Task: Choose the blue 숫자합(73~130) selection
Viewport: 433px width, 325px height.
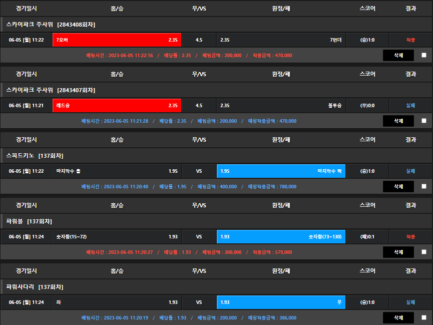Action: pos(281,237)
